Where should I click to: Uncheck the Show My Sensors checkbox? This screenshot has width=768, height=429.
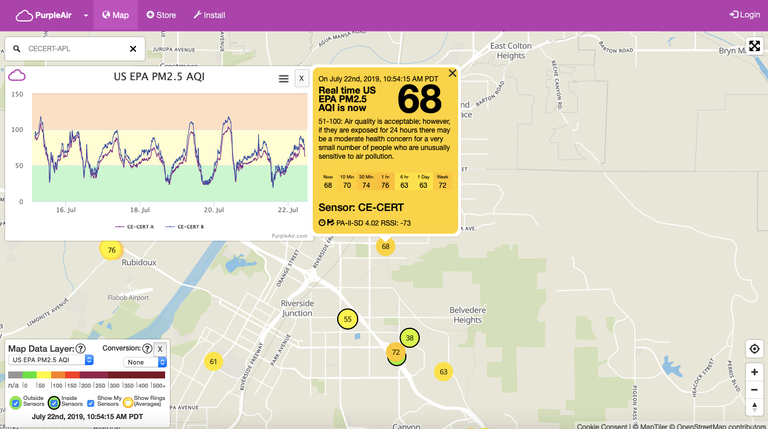click(91, 402)
